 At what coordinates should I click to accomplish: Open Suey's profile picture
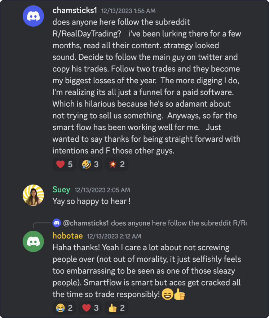click(33, 194)
